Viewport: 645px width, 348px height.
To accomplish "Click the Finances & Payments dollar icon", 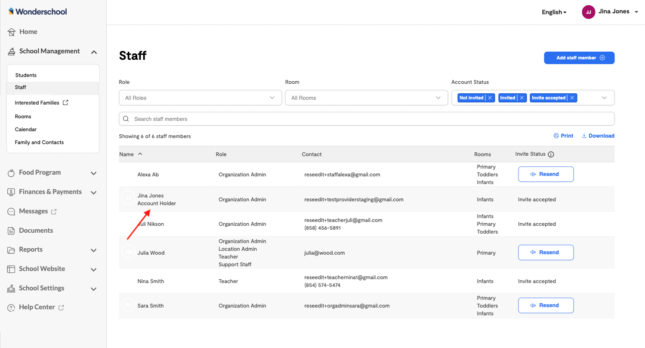I will 11,192.
